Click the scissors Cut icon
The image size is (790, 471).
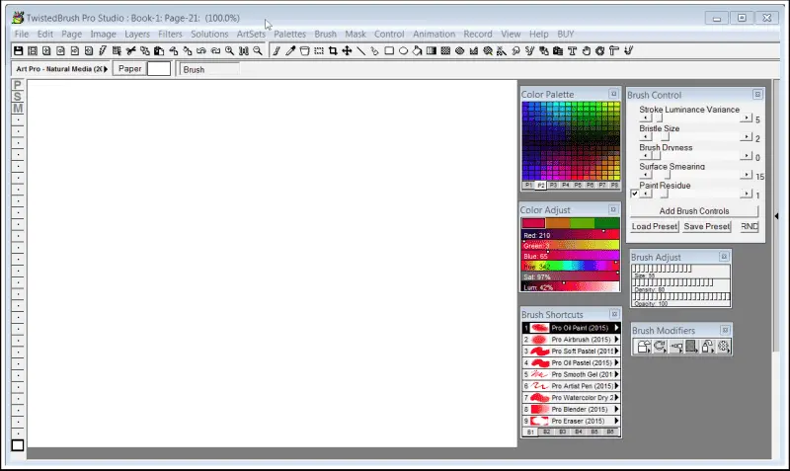pos(131,51)
